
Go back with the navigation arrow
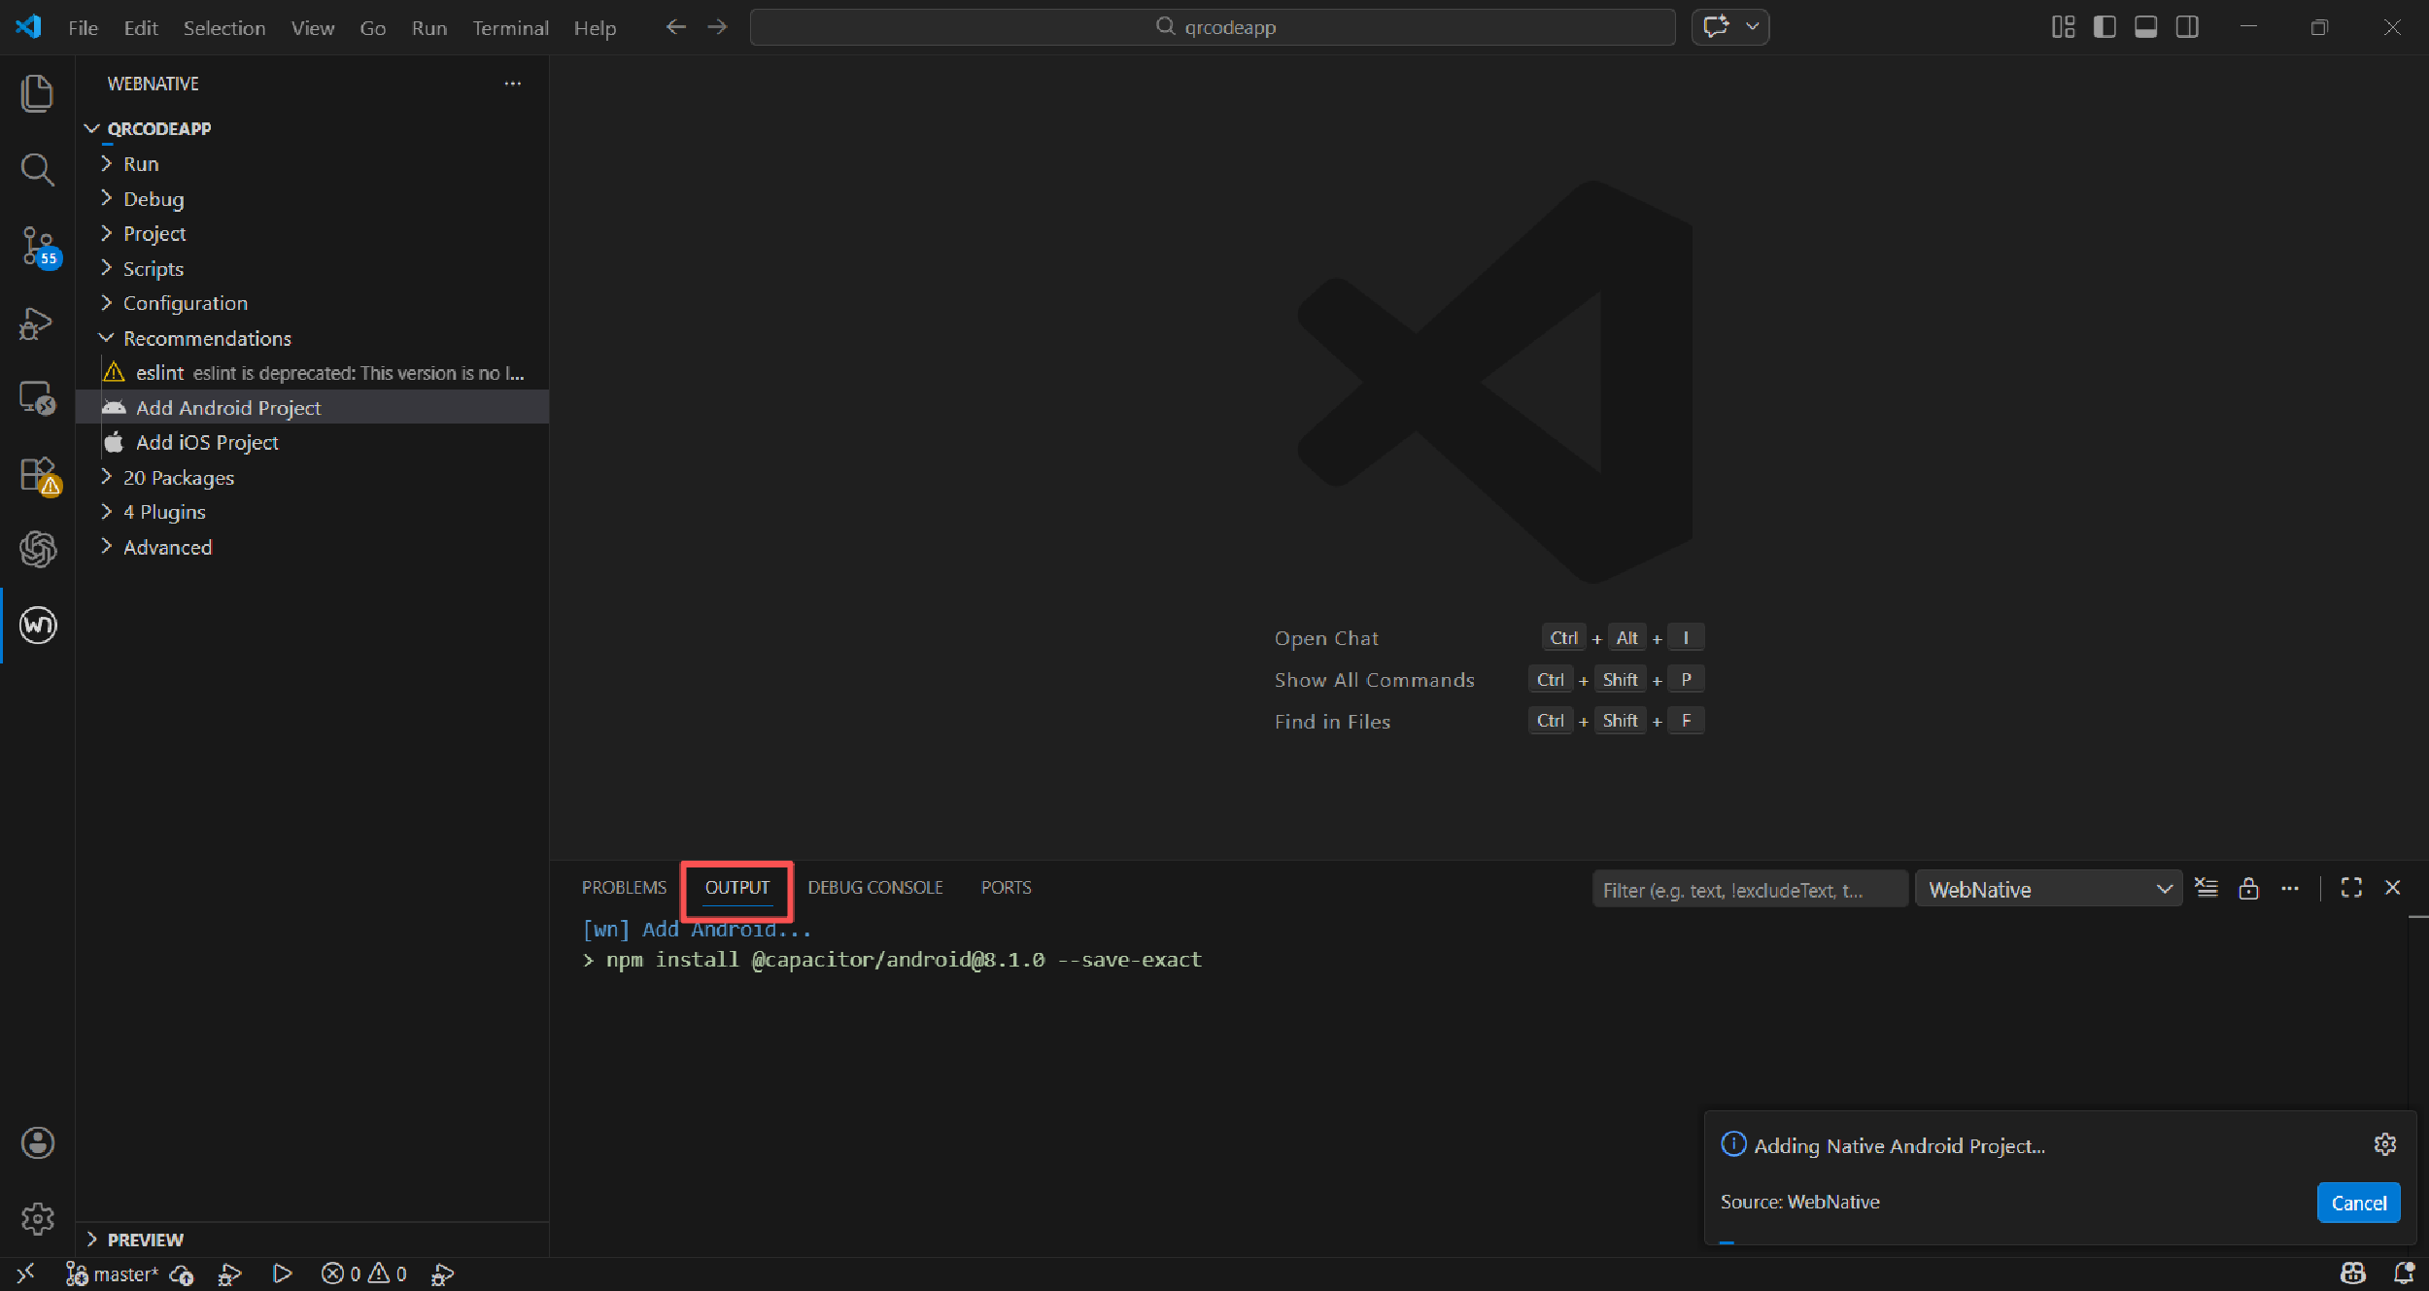pyautogui.click(x=676, y=27)
